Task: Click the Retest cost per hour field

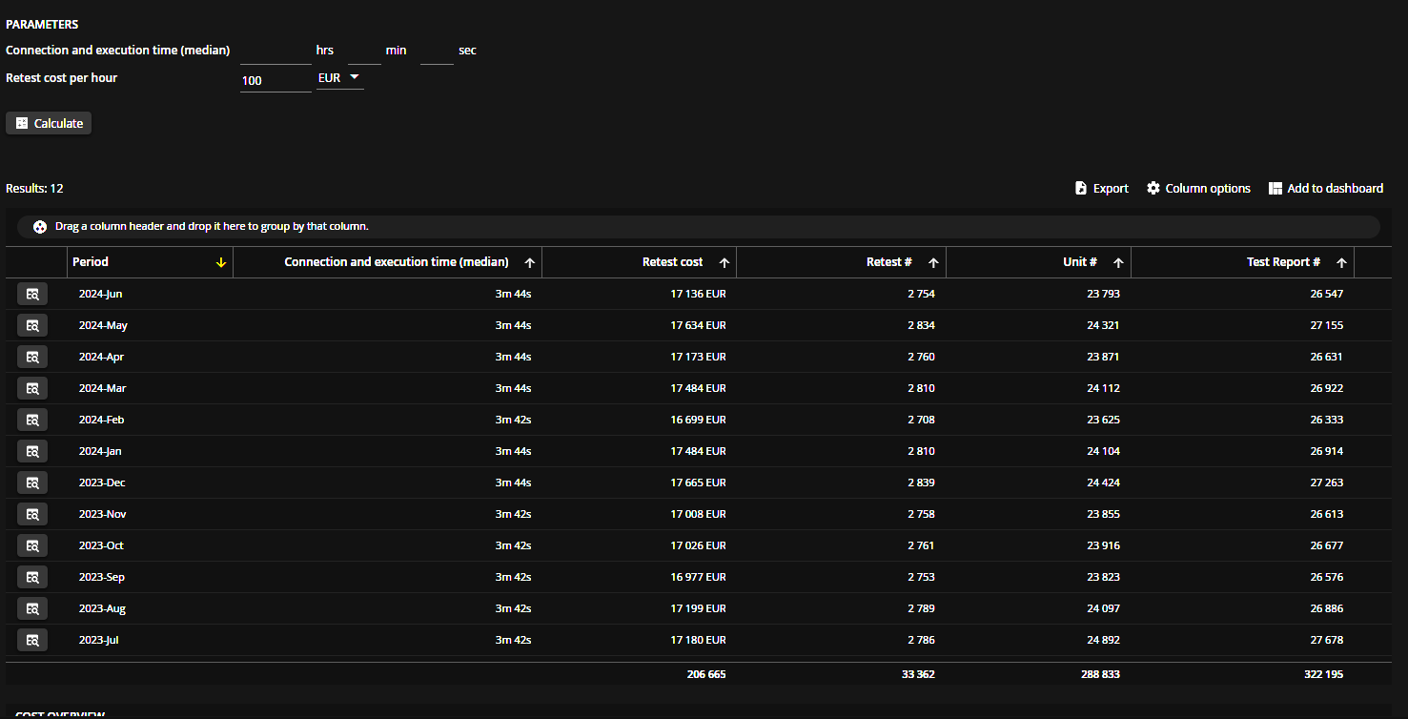Action: (275, 81)
